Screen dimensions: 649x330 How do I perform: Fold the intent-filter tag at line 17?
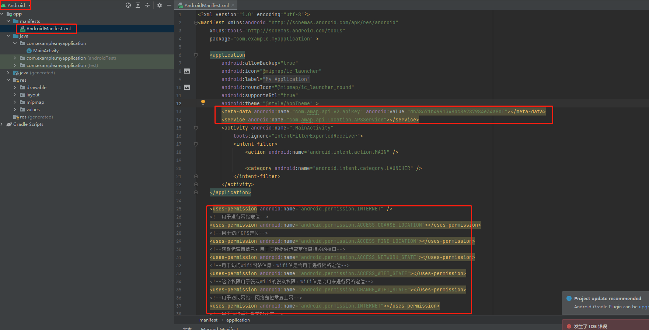196,144
